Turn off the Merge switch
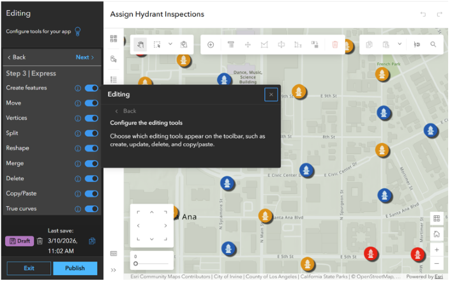The height and width of the screenshot is (281, 450). coord(91,163)
